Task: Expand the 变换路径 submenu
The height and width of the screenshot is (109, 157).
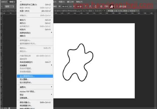Action: point(35,65)
